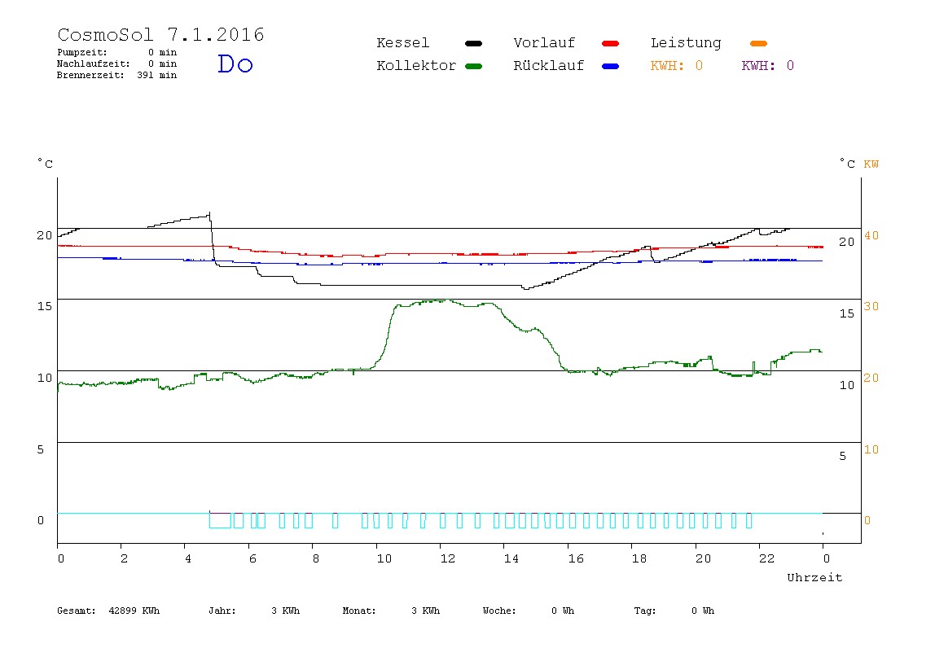935x661 pixels.
Task: Select the CosmoSol 7.1.2016 title
Action: [x=161, y=34]
